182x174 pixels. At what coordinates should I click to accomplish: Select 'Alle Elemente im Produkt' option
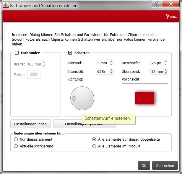point(94,146)
